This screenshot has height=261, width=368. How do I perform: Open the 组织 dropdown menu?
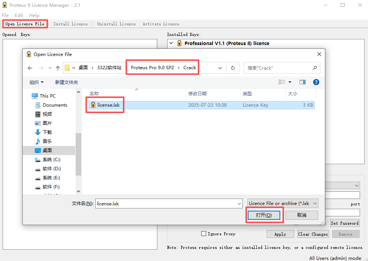coord(36,82)
